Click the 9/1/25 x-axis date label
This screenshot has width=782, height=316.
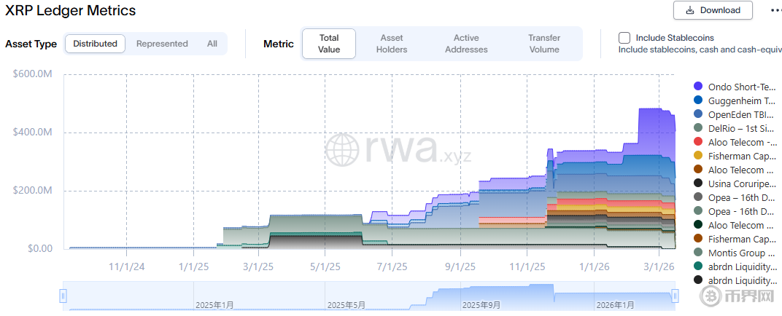click(x=460, y=266)
